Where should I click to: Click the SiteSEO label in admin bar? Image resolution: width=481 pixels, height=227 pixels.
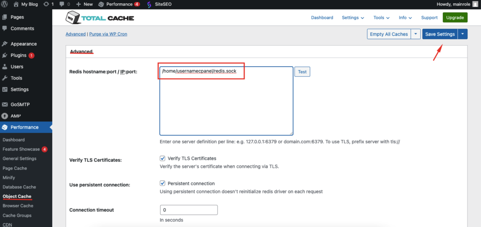163,4
